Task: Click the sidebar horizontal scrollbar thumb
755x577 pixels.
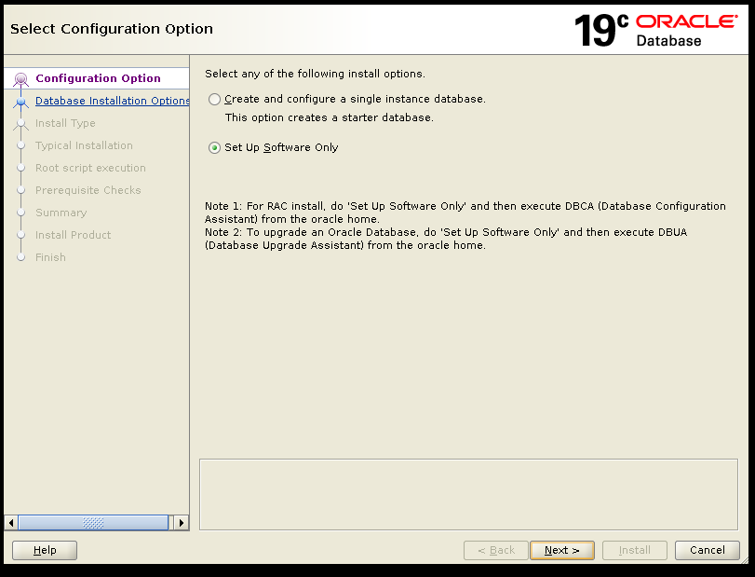Action: pos(93,523)
